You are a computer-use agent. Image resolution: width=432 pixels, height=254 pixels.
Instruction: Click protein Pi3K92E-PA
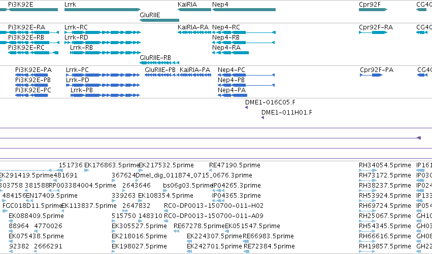pyautogui.click(x=31, y=75)
